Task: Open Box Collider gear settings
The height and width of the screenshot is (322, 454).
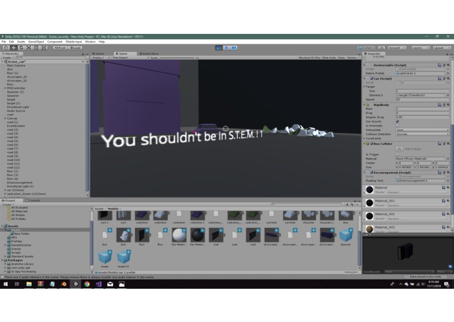Action: pyautogui.click(x=448, y=143)
